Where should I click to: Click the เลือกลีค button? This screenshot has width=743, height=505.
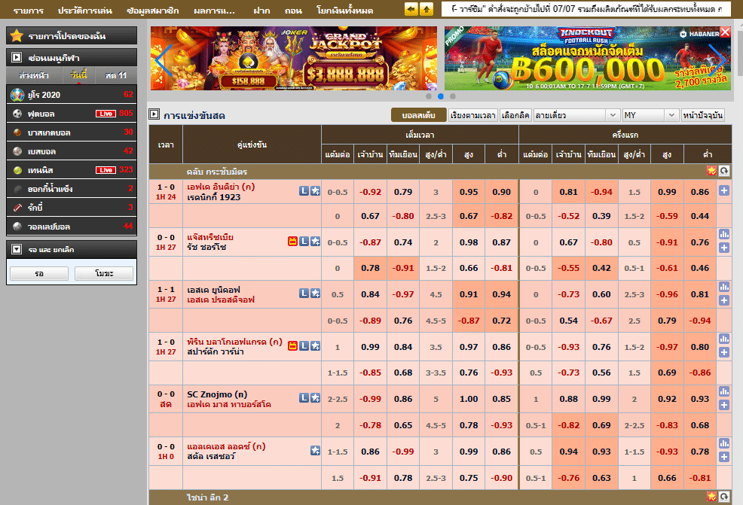tap(515, 115)
